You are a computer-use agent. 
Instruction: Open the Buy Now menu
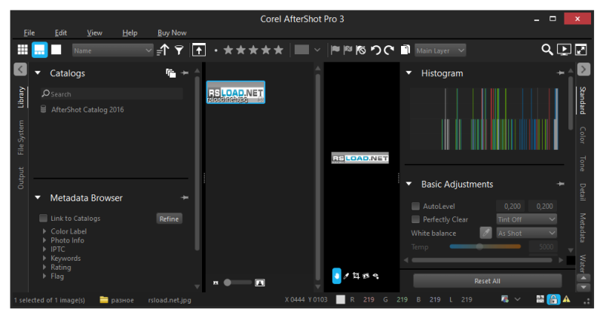point(172,32)
